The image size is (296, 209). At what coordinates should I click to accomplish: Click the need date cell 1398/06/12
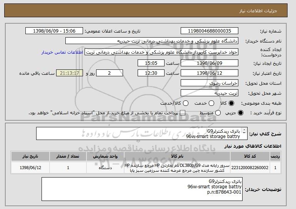[x=30, y=168]
